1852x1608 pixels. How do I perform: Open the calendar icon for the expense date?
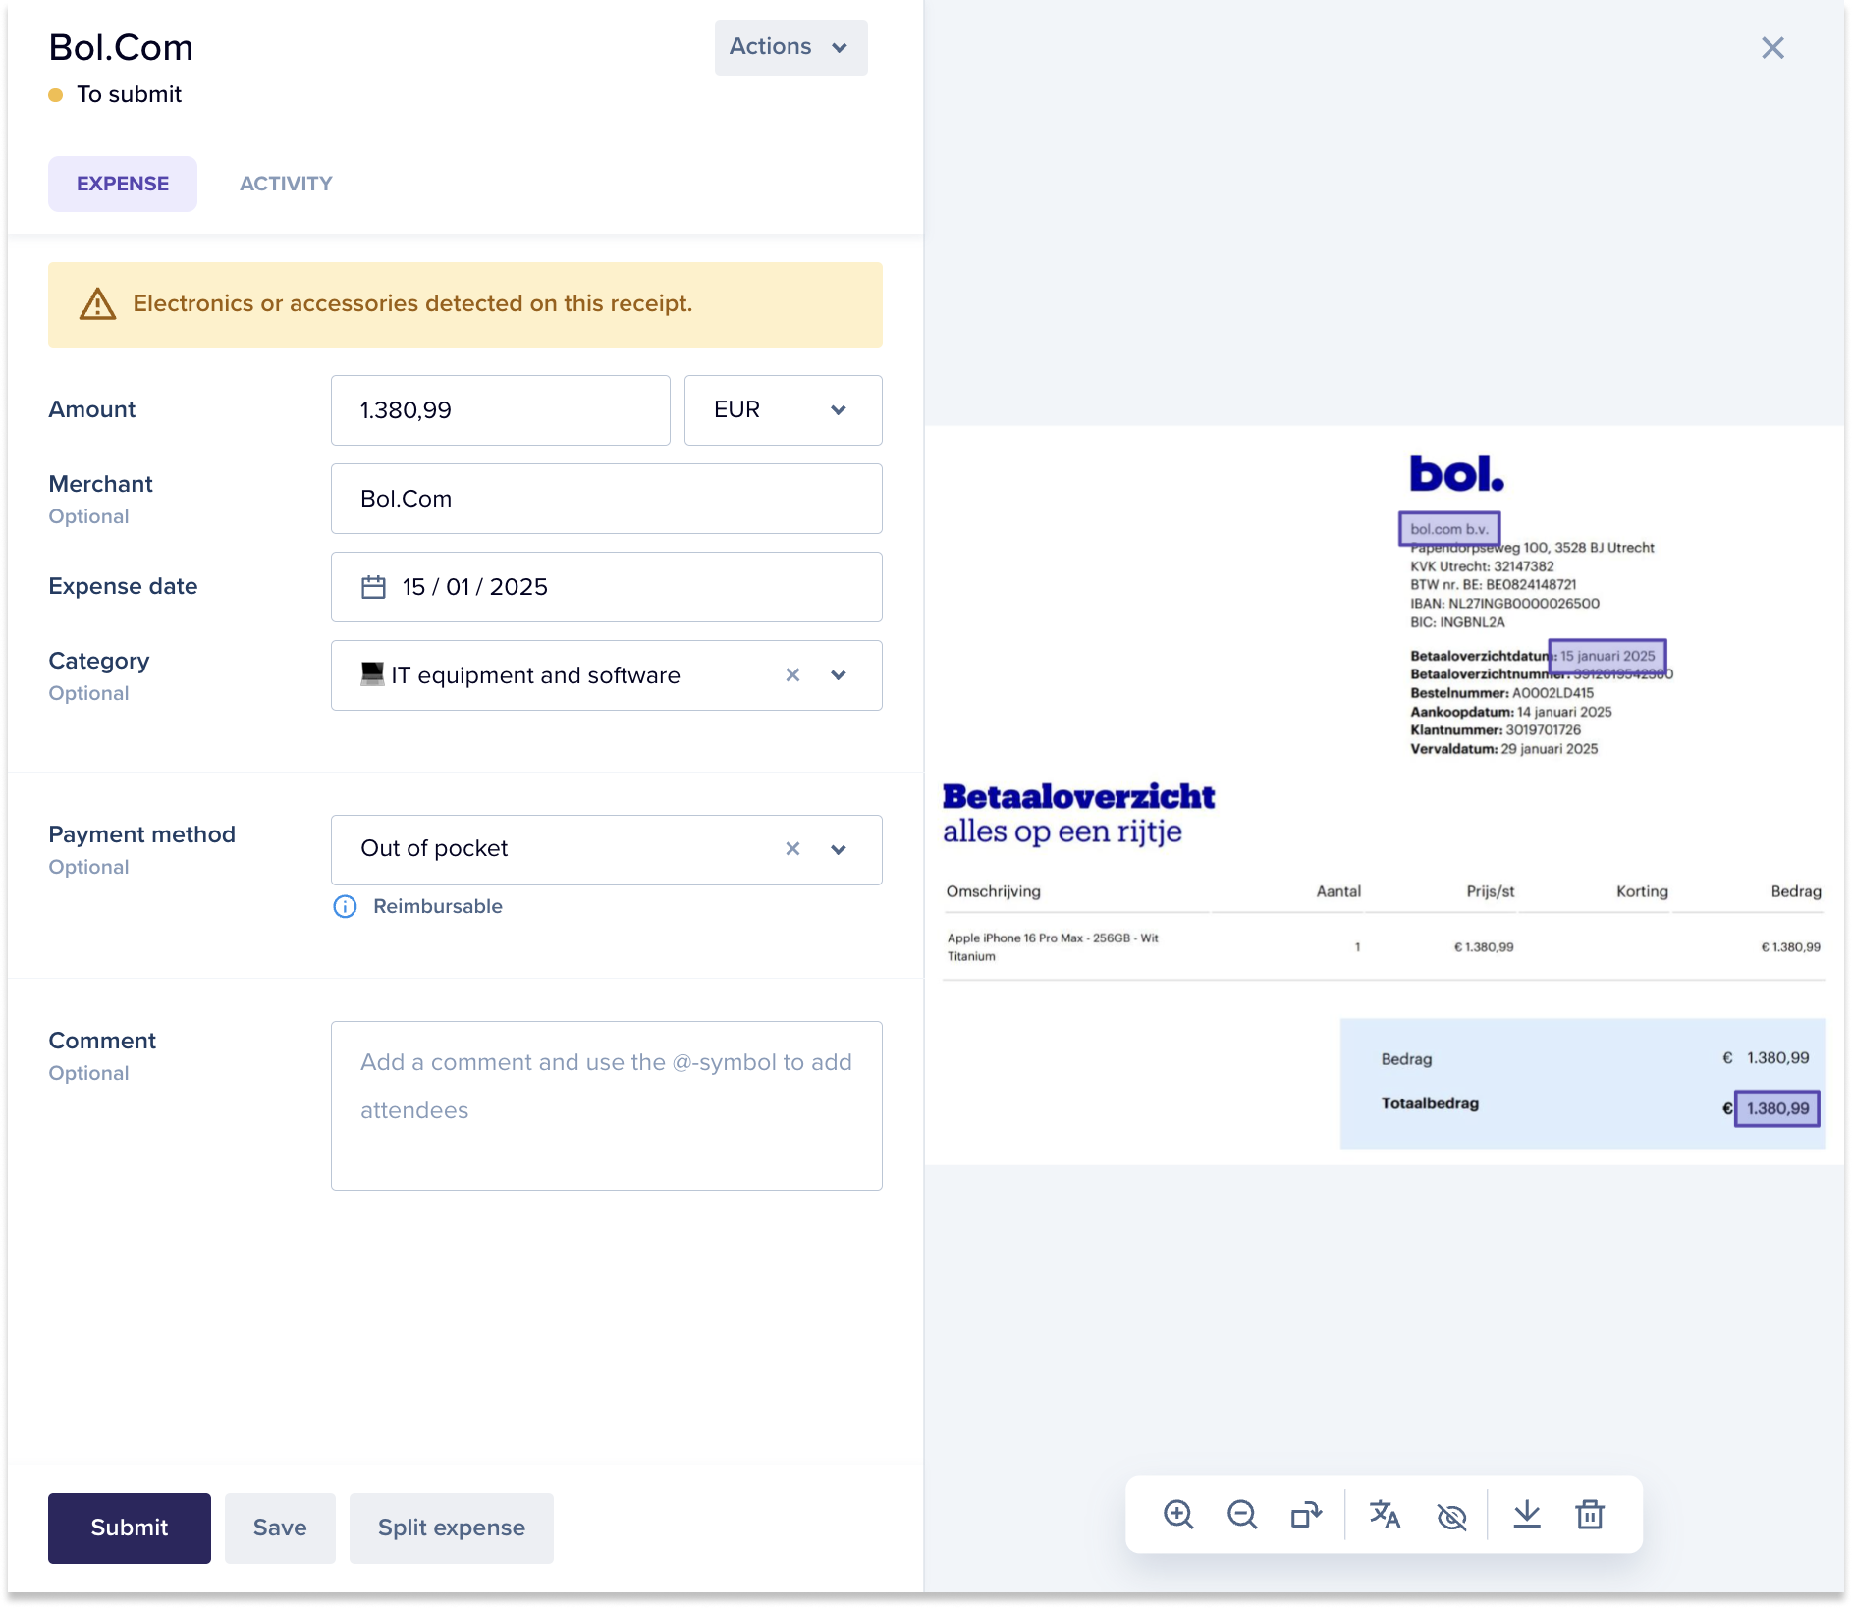coord(373,587)
